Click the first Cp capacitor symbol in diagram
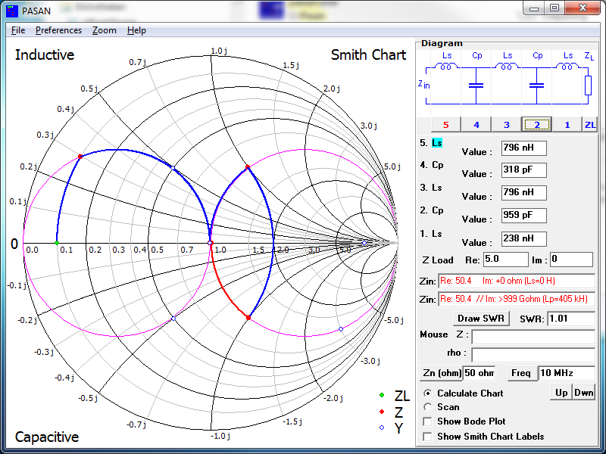Screen dimensions: 606x454 pos(476,86)
